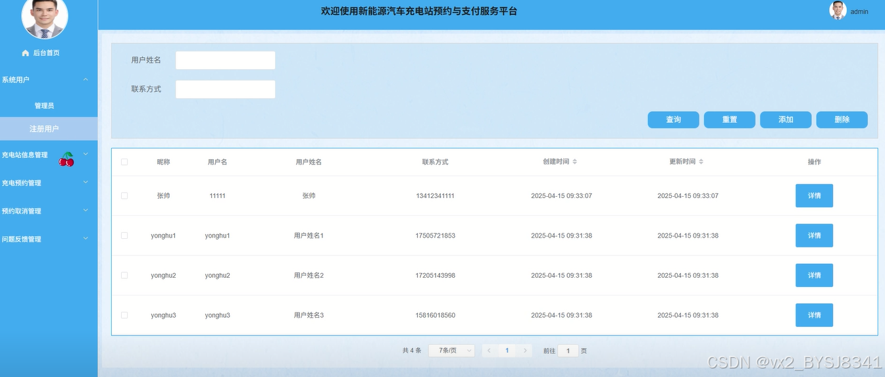Sort by 更新时间 using its sort arrows

[x=701, y=162]
